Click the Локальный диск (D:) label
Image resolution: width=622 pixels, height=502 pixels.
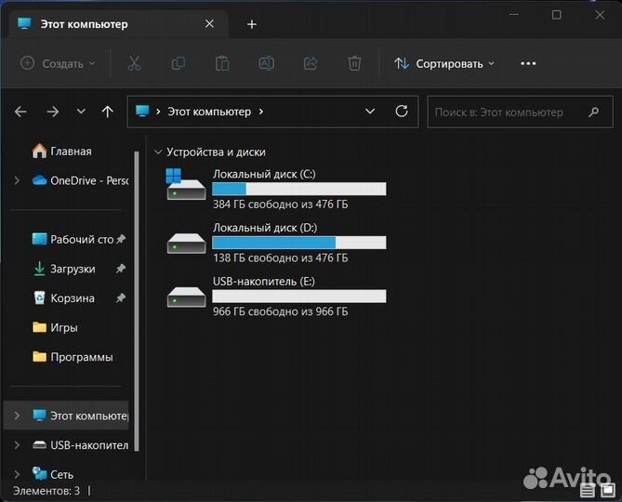click(265, 227)
